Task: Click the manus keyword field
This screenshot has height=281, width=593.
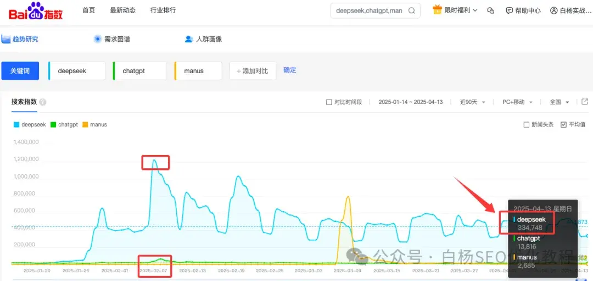Action: click(x=198, y=71)
